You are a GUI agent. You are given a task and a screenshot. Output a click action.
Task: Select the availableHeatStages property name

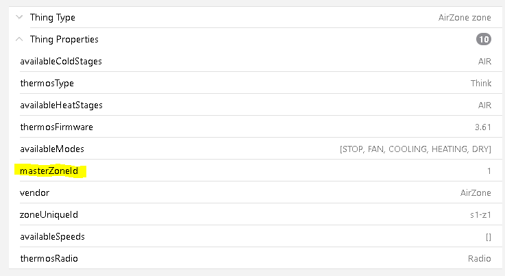click(61, 105)
